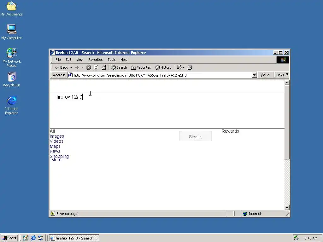Screen dimensions: 323x242
Task: Launch Internet Explorer from quick launch
Action: (33, 238)
